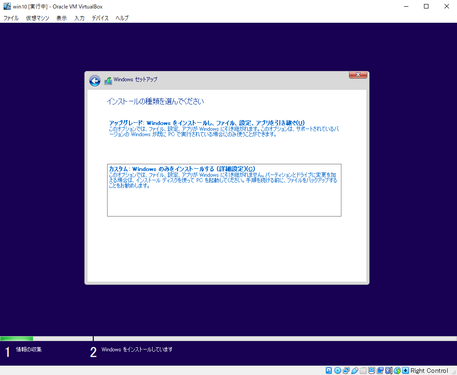Click the USB devices icon in status bar
Image resolution: width=457 pixels, height=375 pixels.
click(354, 370)
